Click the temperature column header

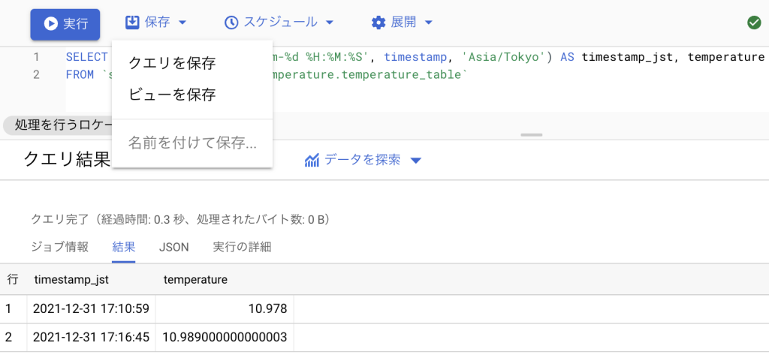pyautogui.click(x=195, y=280)
